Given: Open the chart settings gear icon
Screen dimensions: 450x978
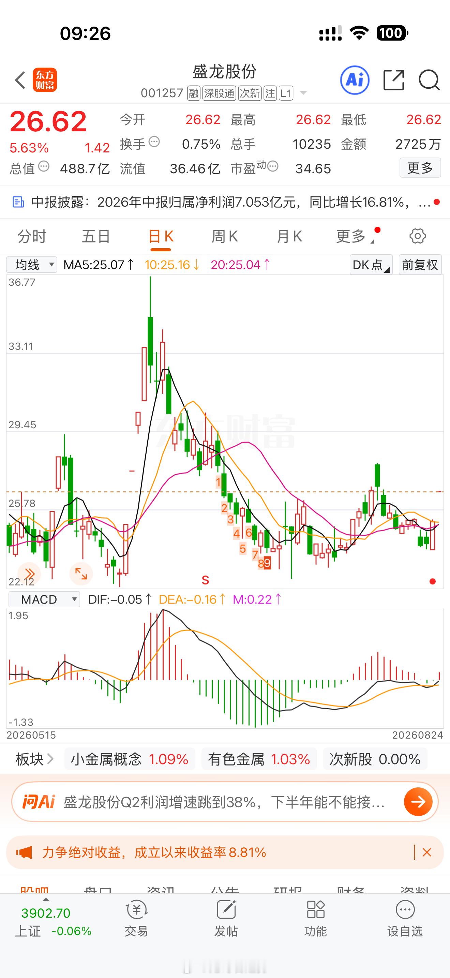Looking at the screenshot, I should point(418,236).
